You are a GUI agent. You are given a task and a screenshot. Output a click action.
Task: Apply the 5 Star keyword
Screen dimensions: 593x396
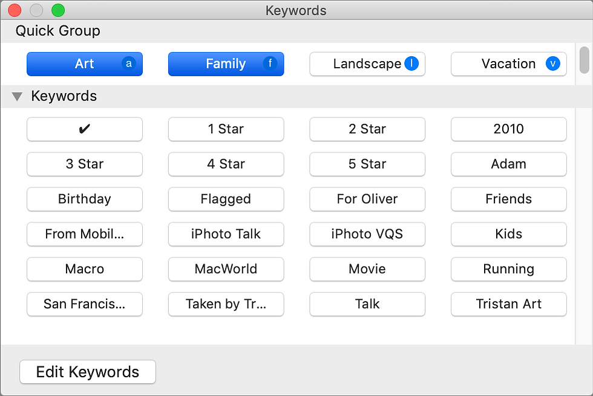(367, 164)
